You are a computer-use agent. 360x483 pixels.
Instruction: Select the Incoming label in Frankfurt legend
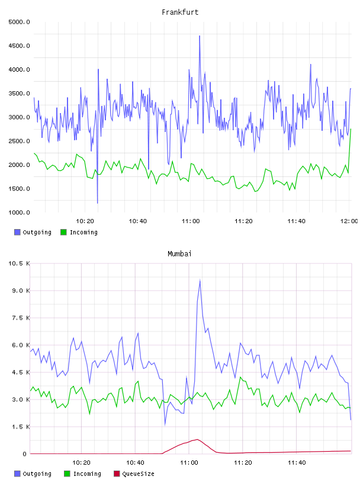[x=83, y=232]
